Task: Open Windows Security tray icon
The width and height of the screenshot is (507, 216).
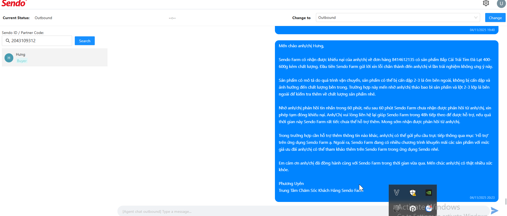Action: coord(413,193)
